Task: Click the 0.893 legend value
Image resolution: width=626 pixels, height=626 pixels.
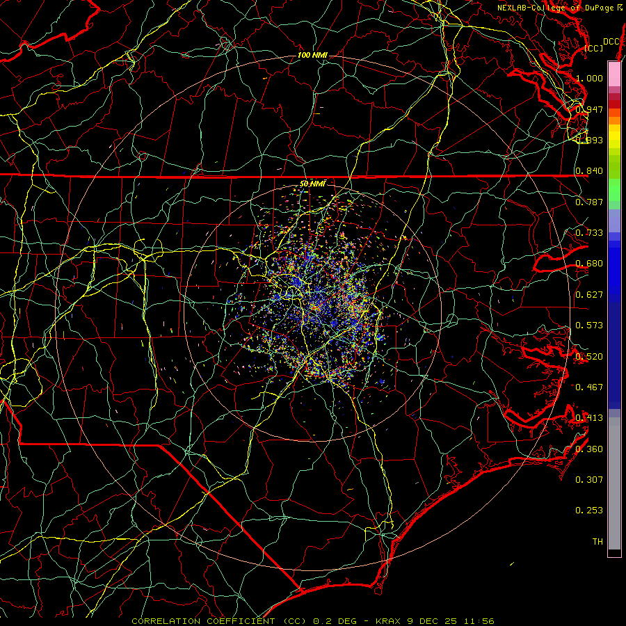Action: click(589, 140)
